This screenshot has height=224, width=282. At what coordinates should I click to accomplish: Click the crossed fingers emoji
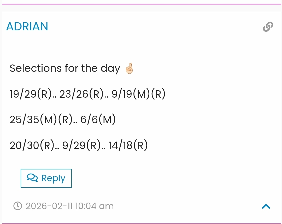point(129,68)
